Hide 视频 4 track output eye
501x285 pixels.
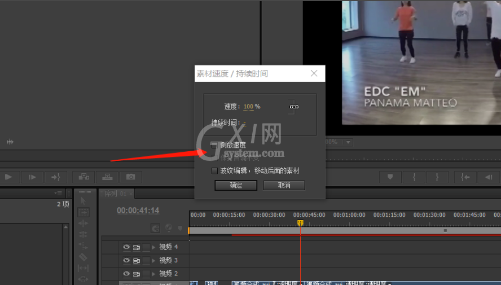[x=126, y=247]
